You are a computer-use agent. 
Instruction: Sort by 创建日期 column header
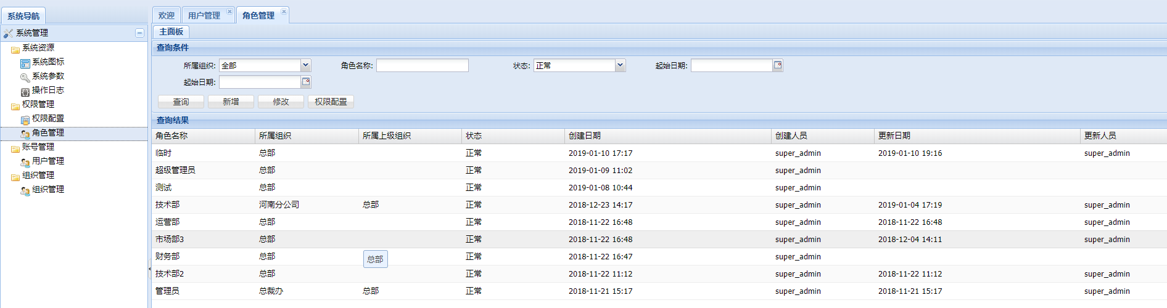click(x=668, y=136)
